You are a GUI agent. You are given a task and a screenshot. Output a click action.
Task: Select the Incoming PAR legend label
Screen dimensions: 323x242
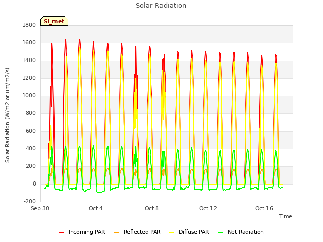tap(87, 232)
